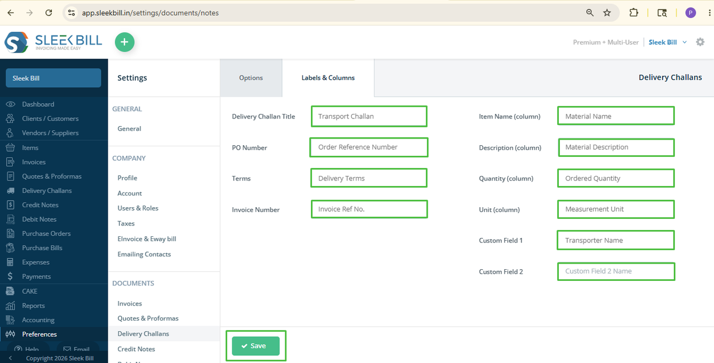The height and width of the screenshot is (363, 714).
Task: Click the Delivery Challans page heading
Action: 670,77
